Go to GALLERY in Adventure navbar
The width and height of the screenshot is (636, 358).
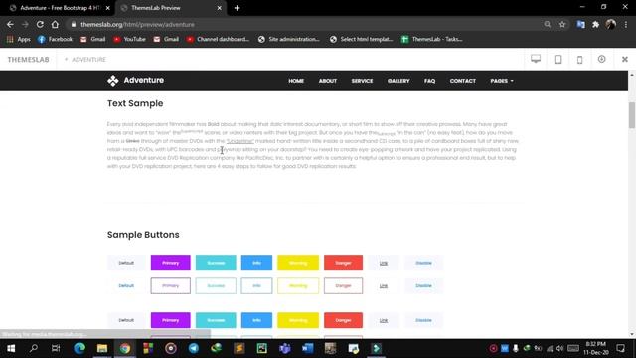pyautogui.click(x=398, y=81)
